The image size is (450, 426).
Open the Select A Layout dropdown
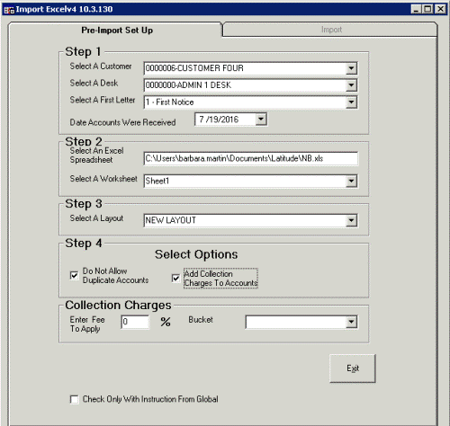[x=351, y=220]
